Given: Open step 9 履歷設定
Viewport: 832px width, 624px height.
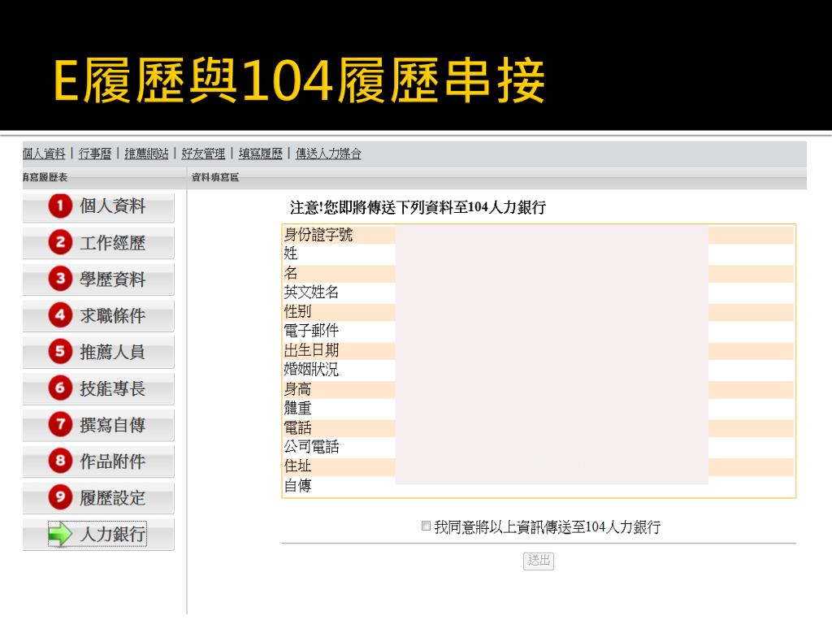Looking at the screenshot, I should coord(98,498).
